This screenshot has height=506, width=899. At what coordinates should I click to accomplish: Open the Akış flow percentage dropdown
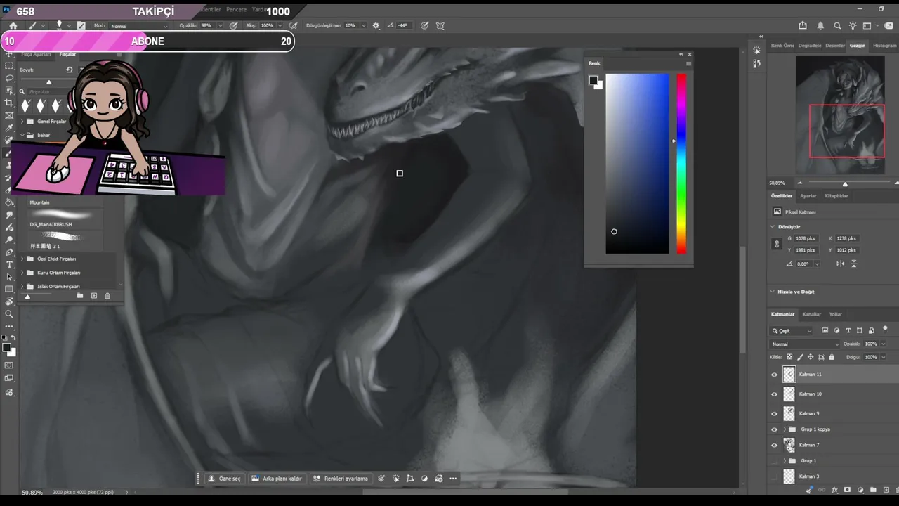coord(280,26)
